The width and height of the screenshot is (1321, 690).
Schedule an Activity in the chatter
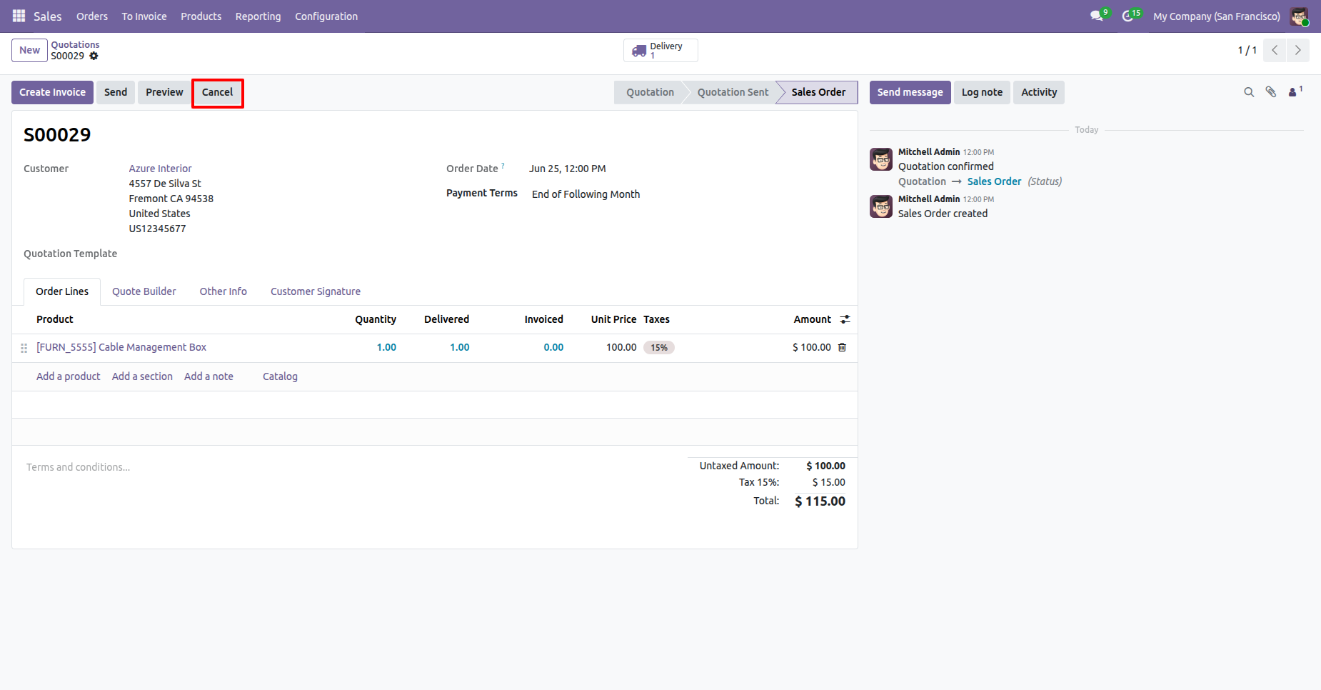(x=1039, y=92)
